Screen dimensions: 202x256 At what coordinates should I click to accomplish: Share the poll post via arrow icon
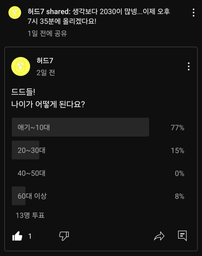point(159,236)
